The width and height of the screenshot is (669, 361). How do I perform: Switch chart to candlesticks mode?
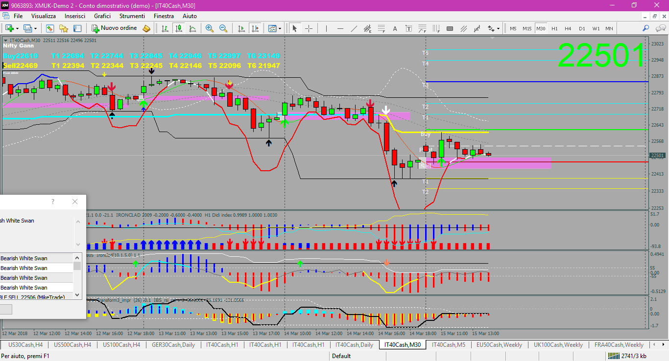179,28
